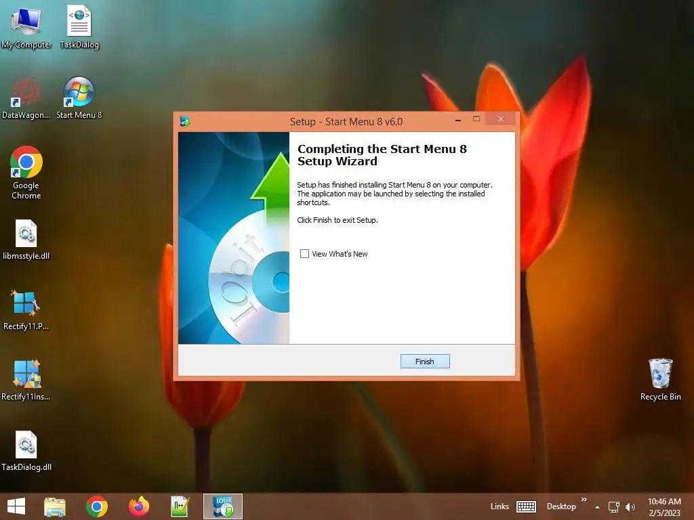Select the DataWagon shortcut on desktop
The image size is (694, 520).
26,98
